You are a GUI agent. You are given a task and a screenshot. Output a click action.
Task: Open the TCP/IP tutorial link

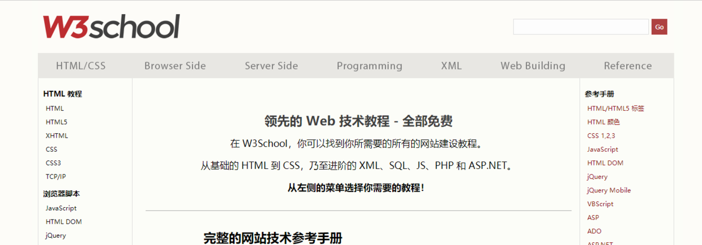coord(56,177)
